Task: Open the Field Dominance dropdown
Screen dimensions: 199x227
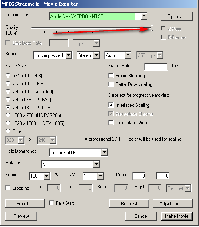Action: click(x=78, y=152)
